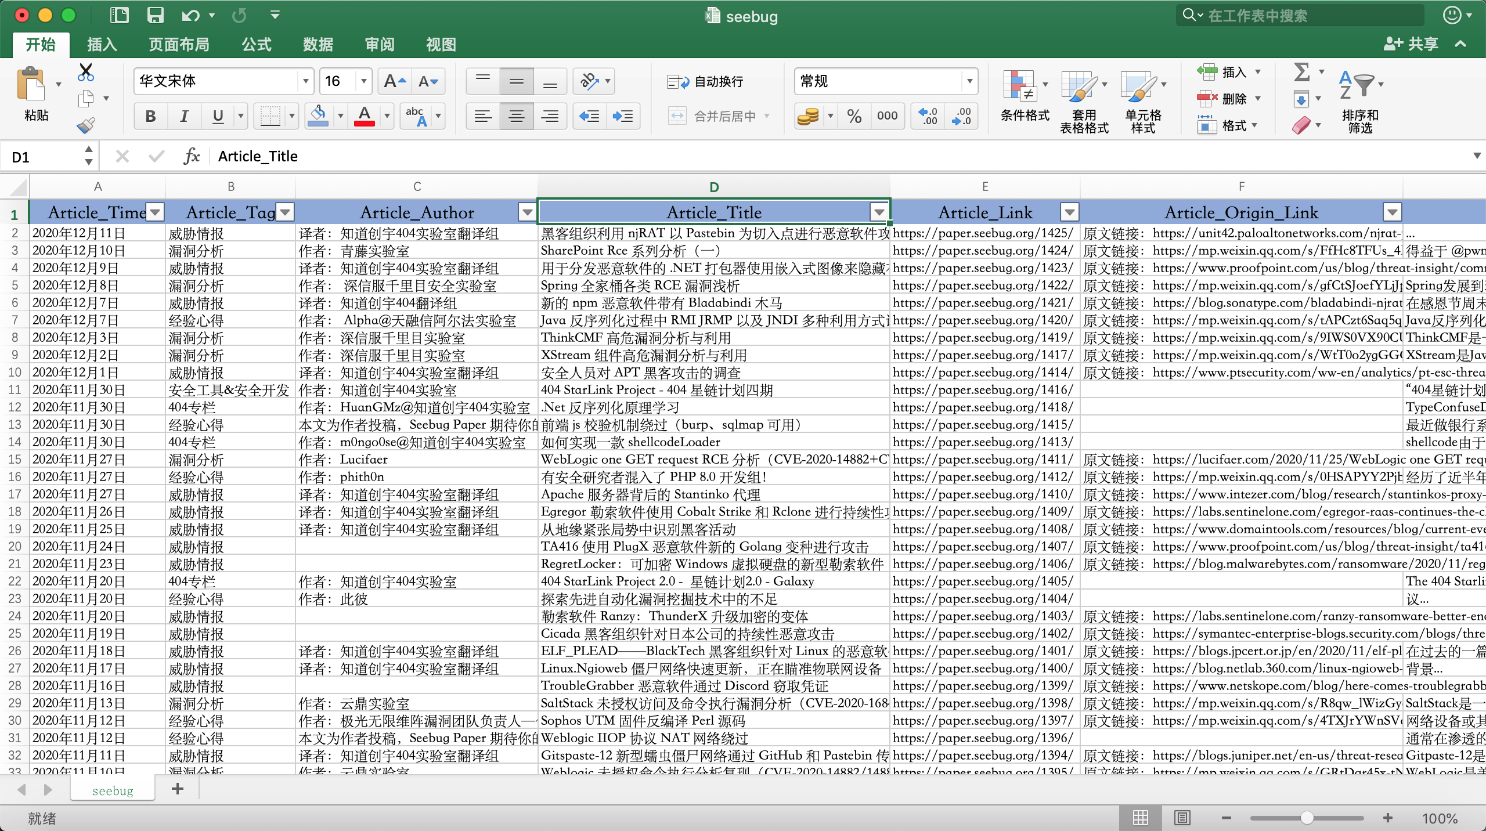Screen dimensions: 1486x831
Task: Click the percent style icon
Action: (854, 117)
